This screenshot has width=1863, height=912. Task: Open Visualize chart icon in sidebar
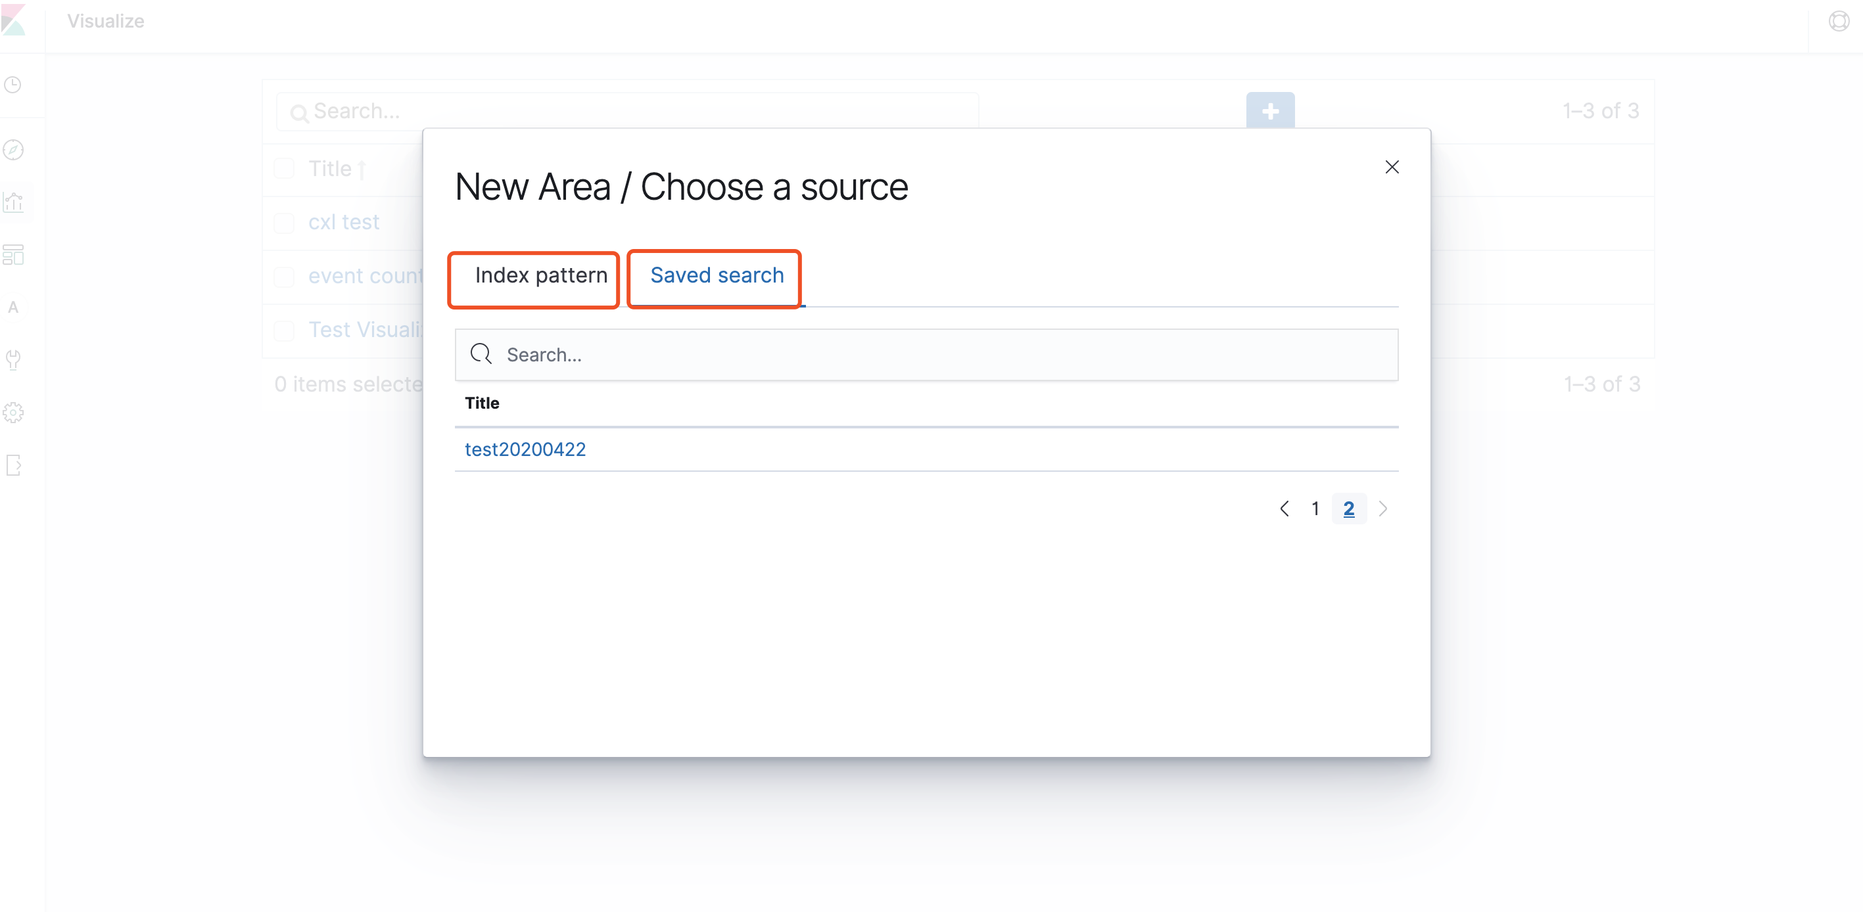point(13,202)
